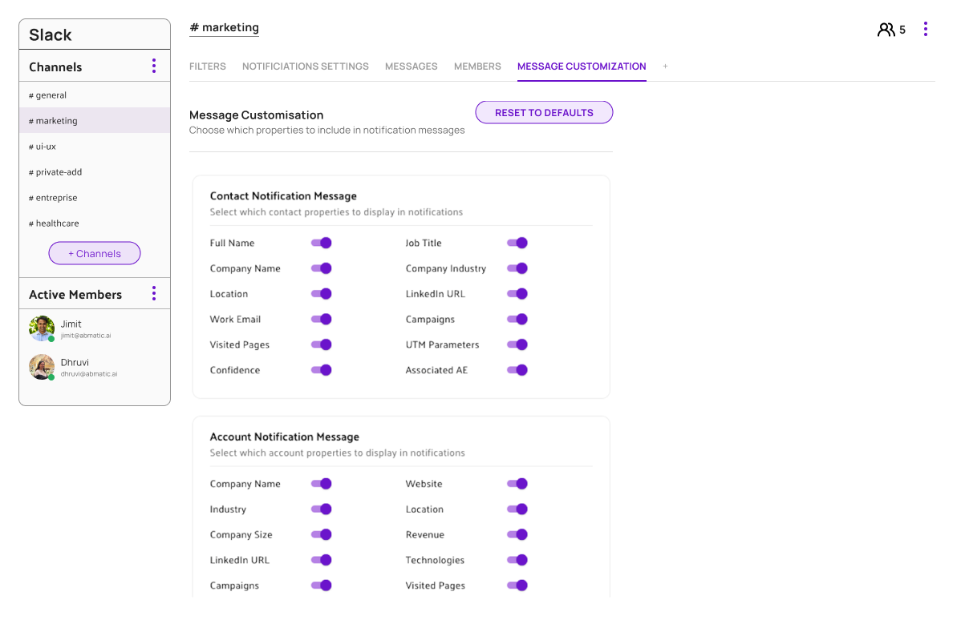Click the + Channels button
The height and width of the screenshot is (620, 961).
[x=94, y=253]
